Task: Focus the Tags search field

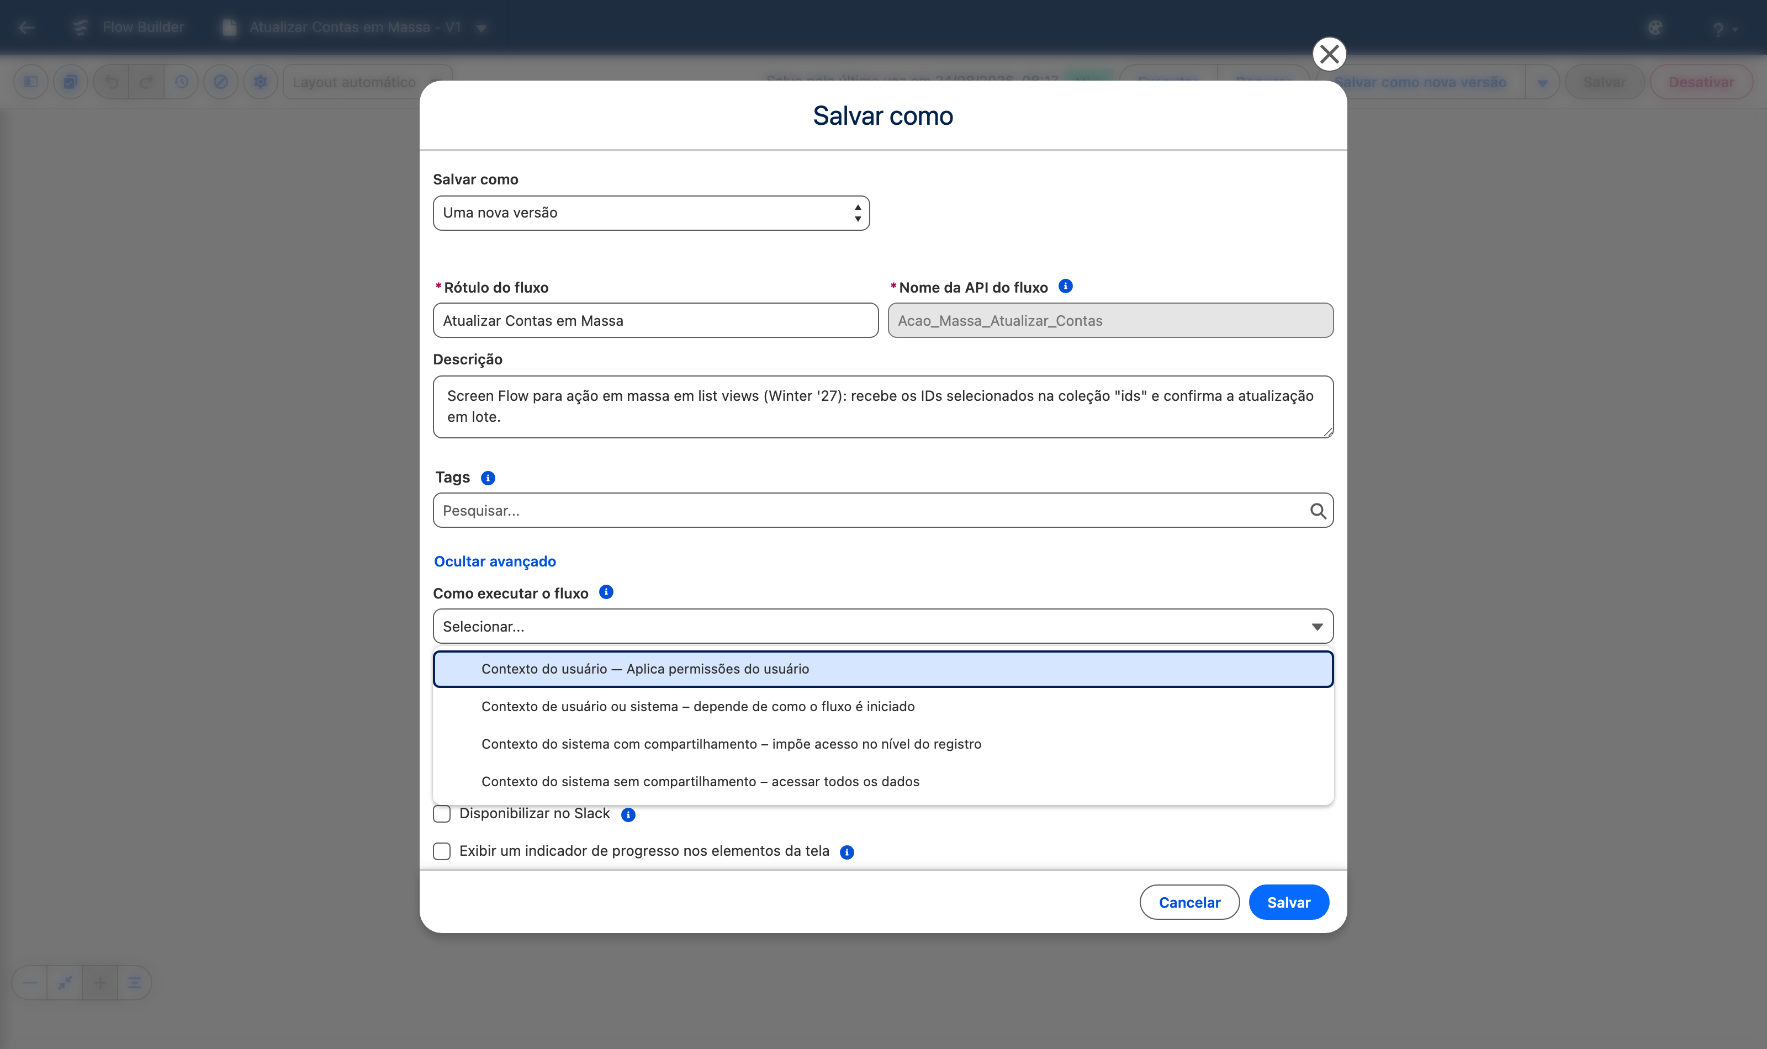Action: 883,510
